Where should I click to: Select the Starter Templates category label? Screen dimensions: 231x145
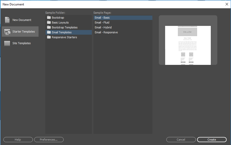click(x=24, y=32)
